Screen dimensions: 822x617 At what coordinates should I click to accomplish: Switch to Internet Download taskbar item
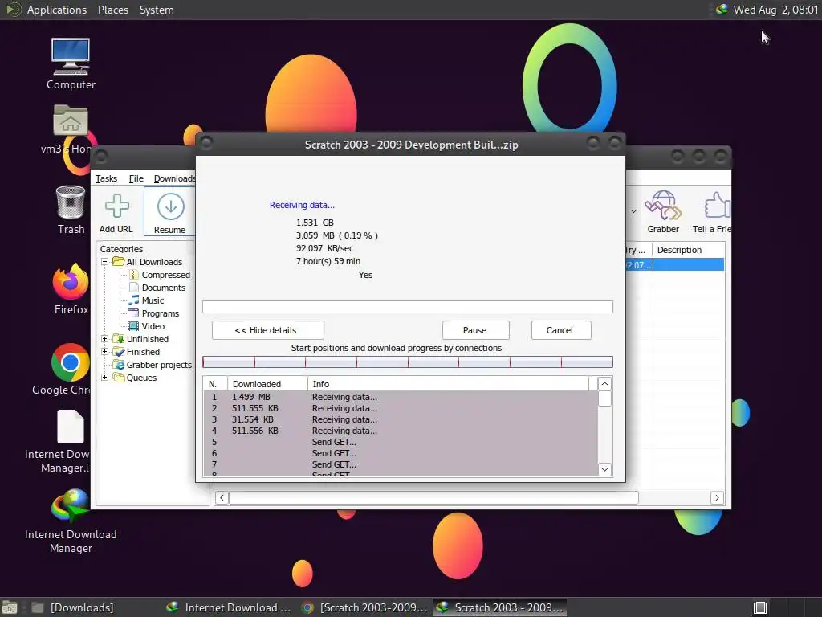click(x=229, y=607)
